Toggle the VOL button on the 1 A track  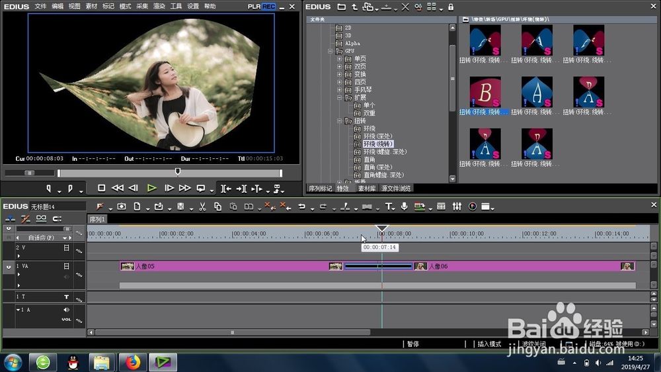pos(66,319)
